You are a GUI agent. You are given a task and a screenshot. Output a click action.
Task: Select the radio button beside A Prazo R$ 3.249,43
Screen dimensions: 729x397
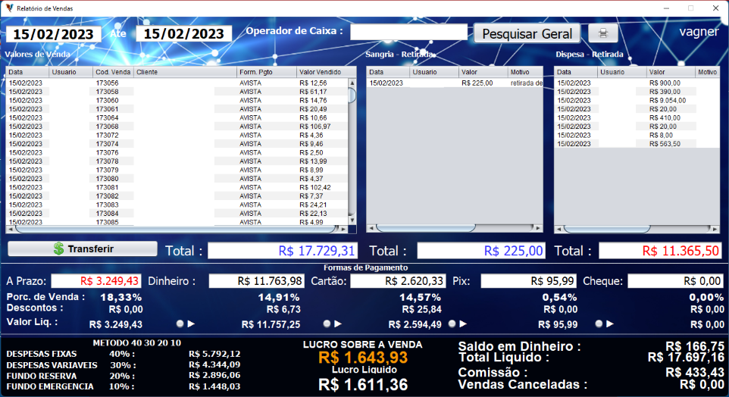click(180, 324)
